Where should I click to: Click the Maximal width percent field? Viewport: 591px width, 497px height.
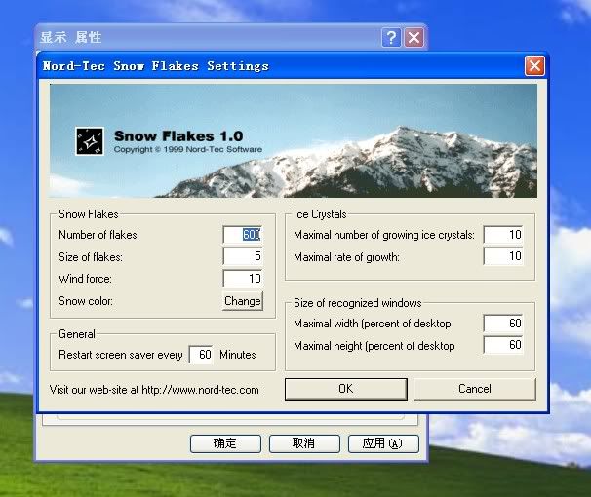503,324
